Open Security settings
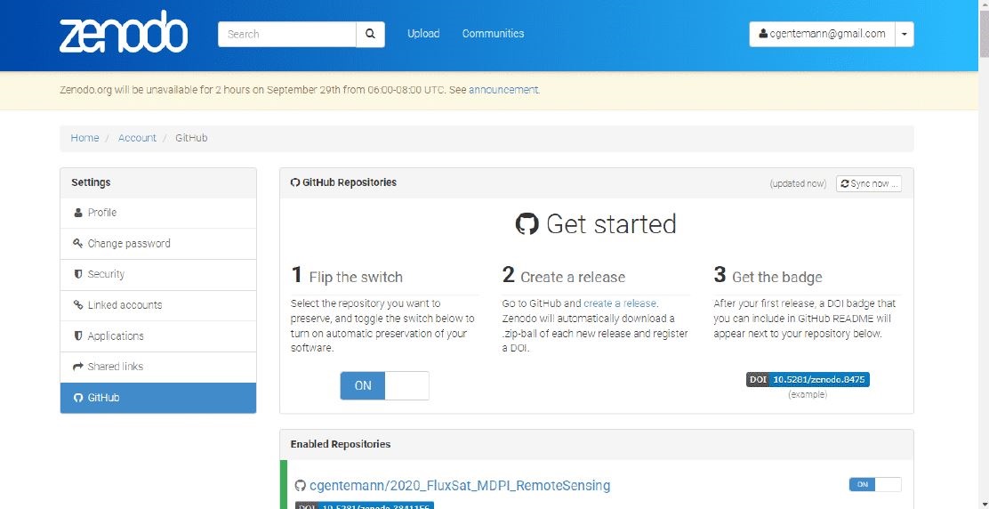The height and width of the screenshot is (509, 989). [158, 274]
